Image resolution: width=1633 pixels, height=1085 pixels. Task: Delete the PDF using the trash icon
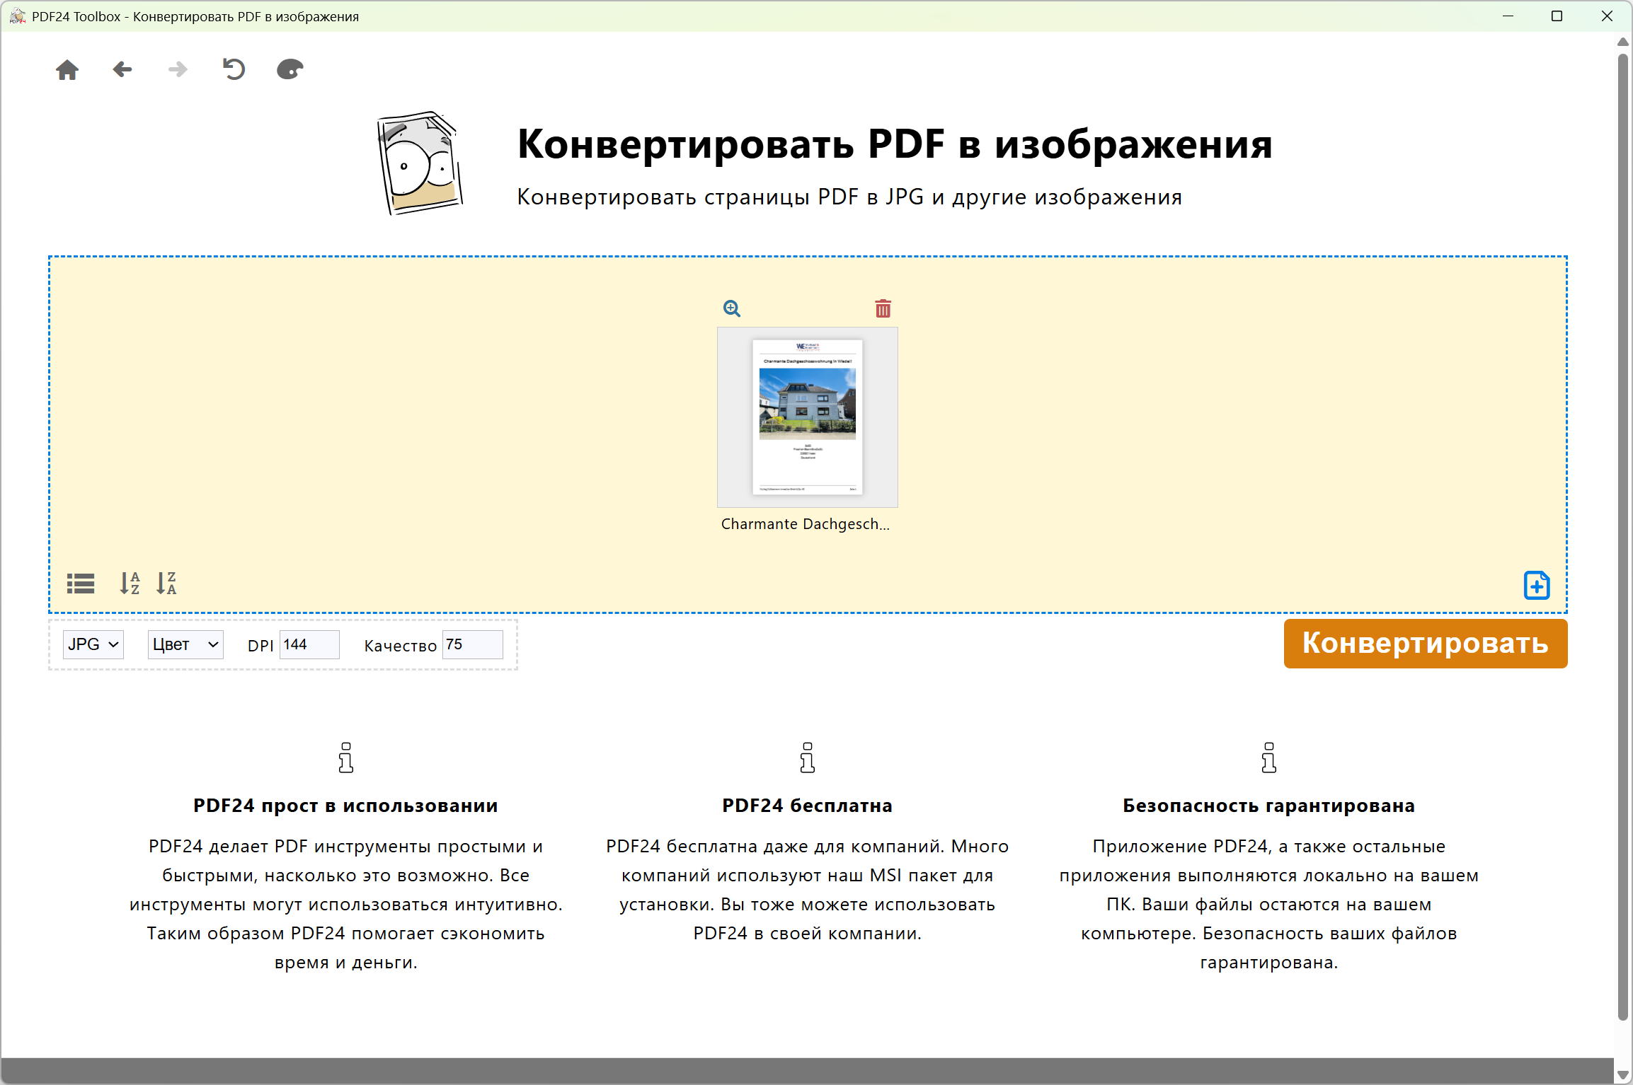pyautogui.click(x=883, y=308)
